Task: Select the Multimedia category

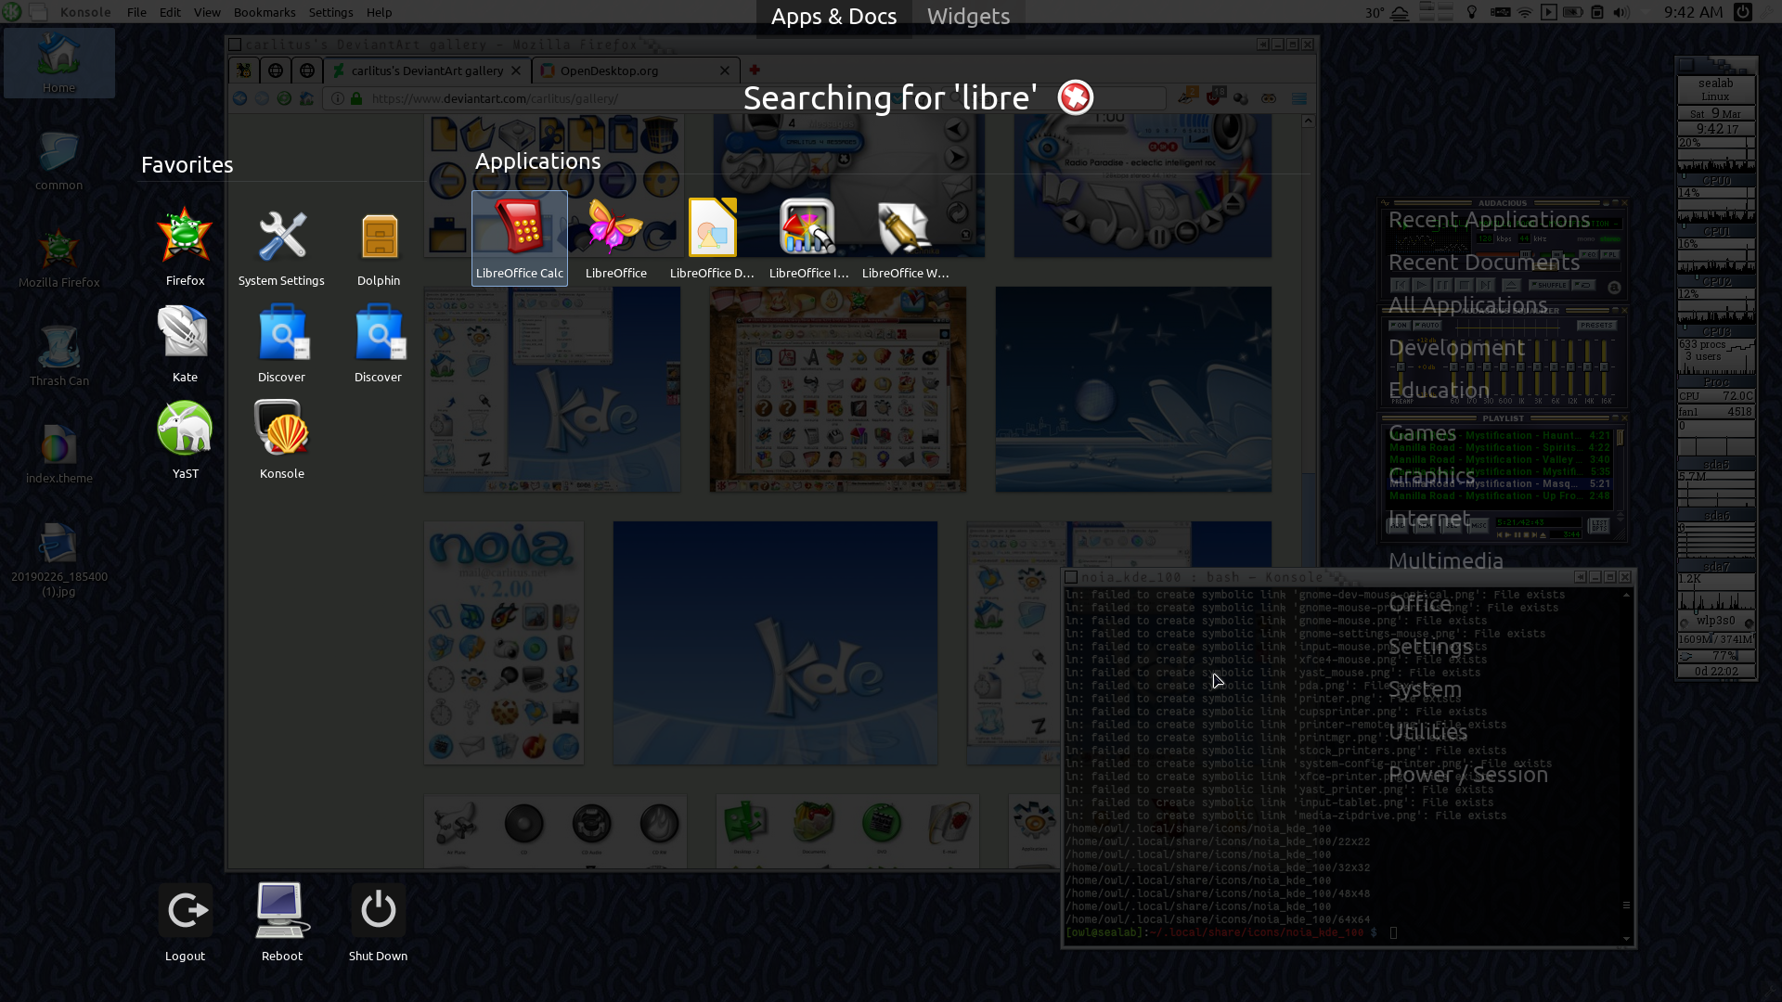Action: coord(1445,561)
